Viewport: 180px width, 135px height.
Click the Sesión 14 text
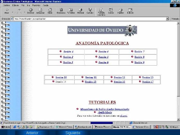61,82
